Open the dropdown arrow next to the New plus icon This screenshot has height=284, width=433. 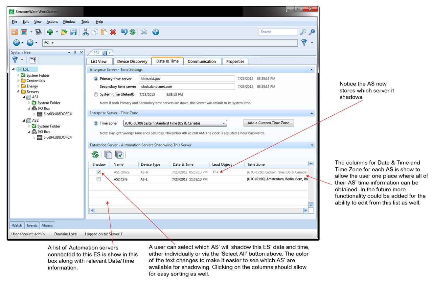point(57,32)
